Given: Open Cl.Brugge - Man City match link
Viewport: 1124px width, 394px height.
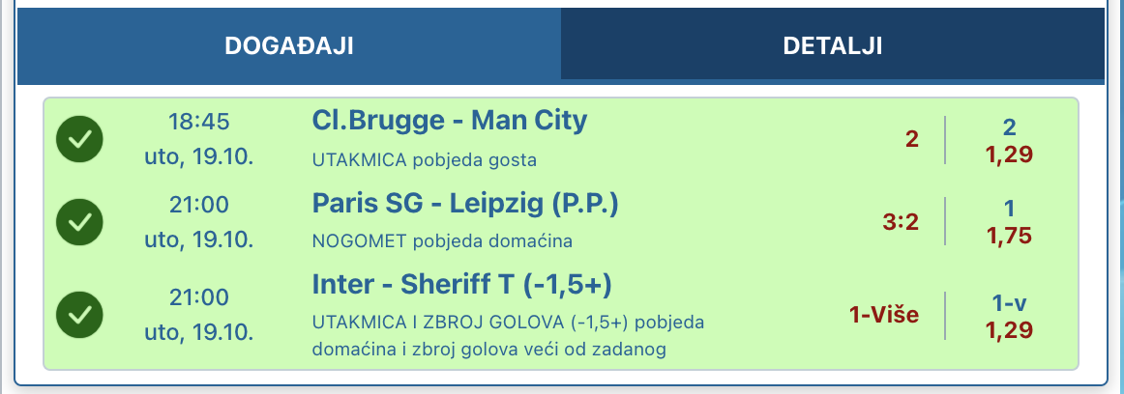Looking at the screenshot, I should pos(450,120).
